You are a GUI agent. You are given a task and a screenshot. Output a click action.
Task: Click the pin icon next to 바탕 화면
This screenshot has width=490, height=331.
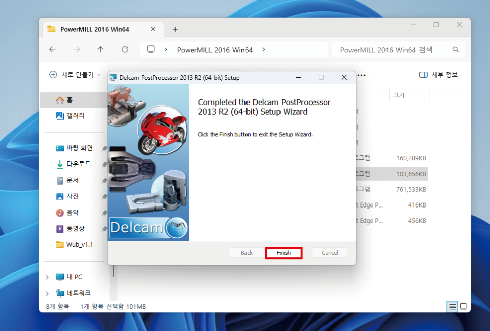pos(104,148)
